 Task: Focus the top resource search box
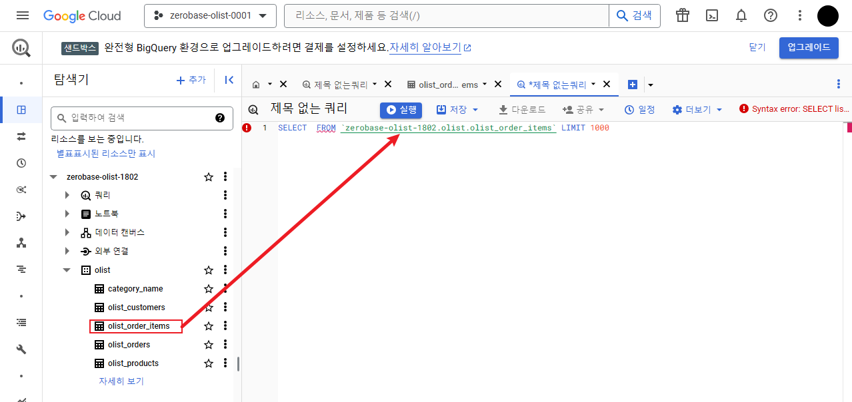pyautogui.click(x=446, y=15)
